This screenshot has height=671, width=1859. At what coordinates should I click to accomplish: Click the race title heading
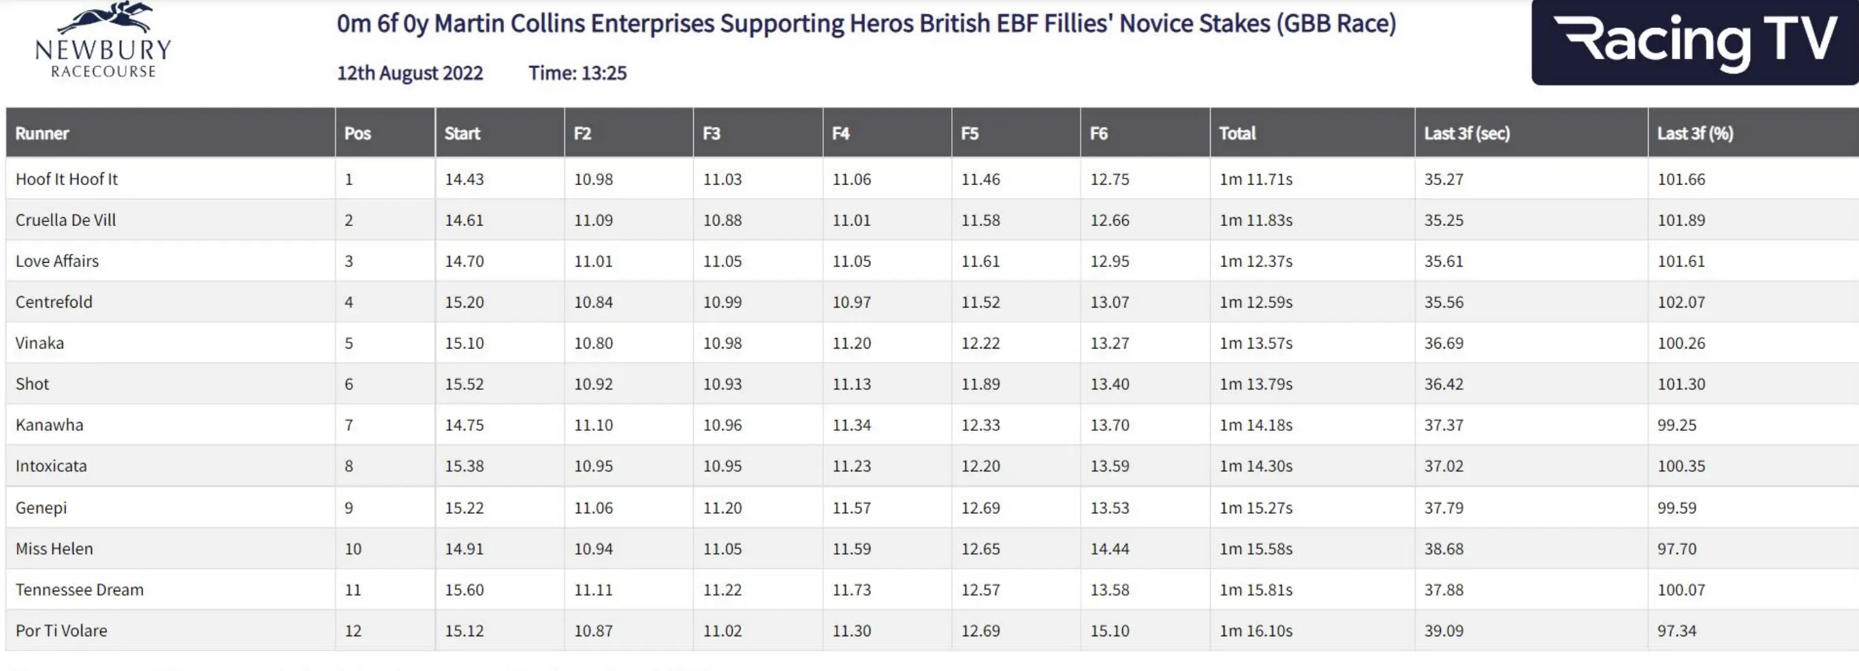point(866,24)
